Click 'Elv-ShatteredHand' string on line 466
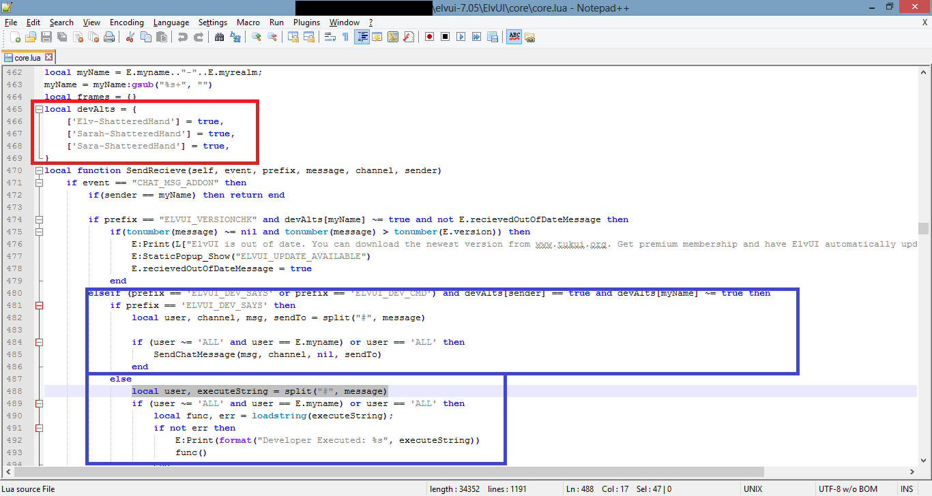 tap(123, 121)
